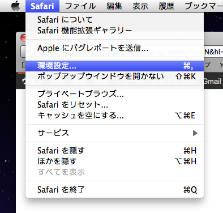Open 環境設定… preferences
223x213 pixels.
pos(114,66)
